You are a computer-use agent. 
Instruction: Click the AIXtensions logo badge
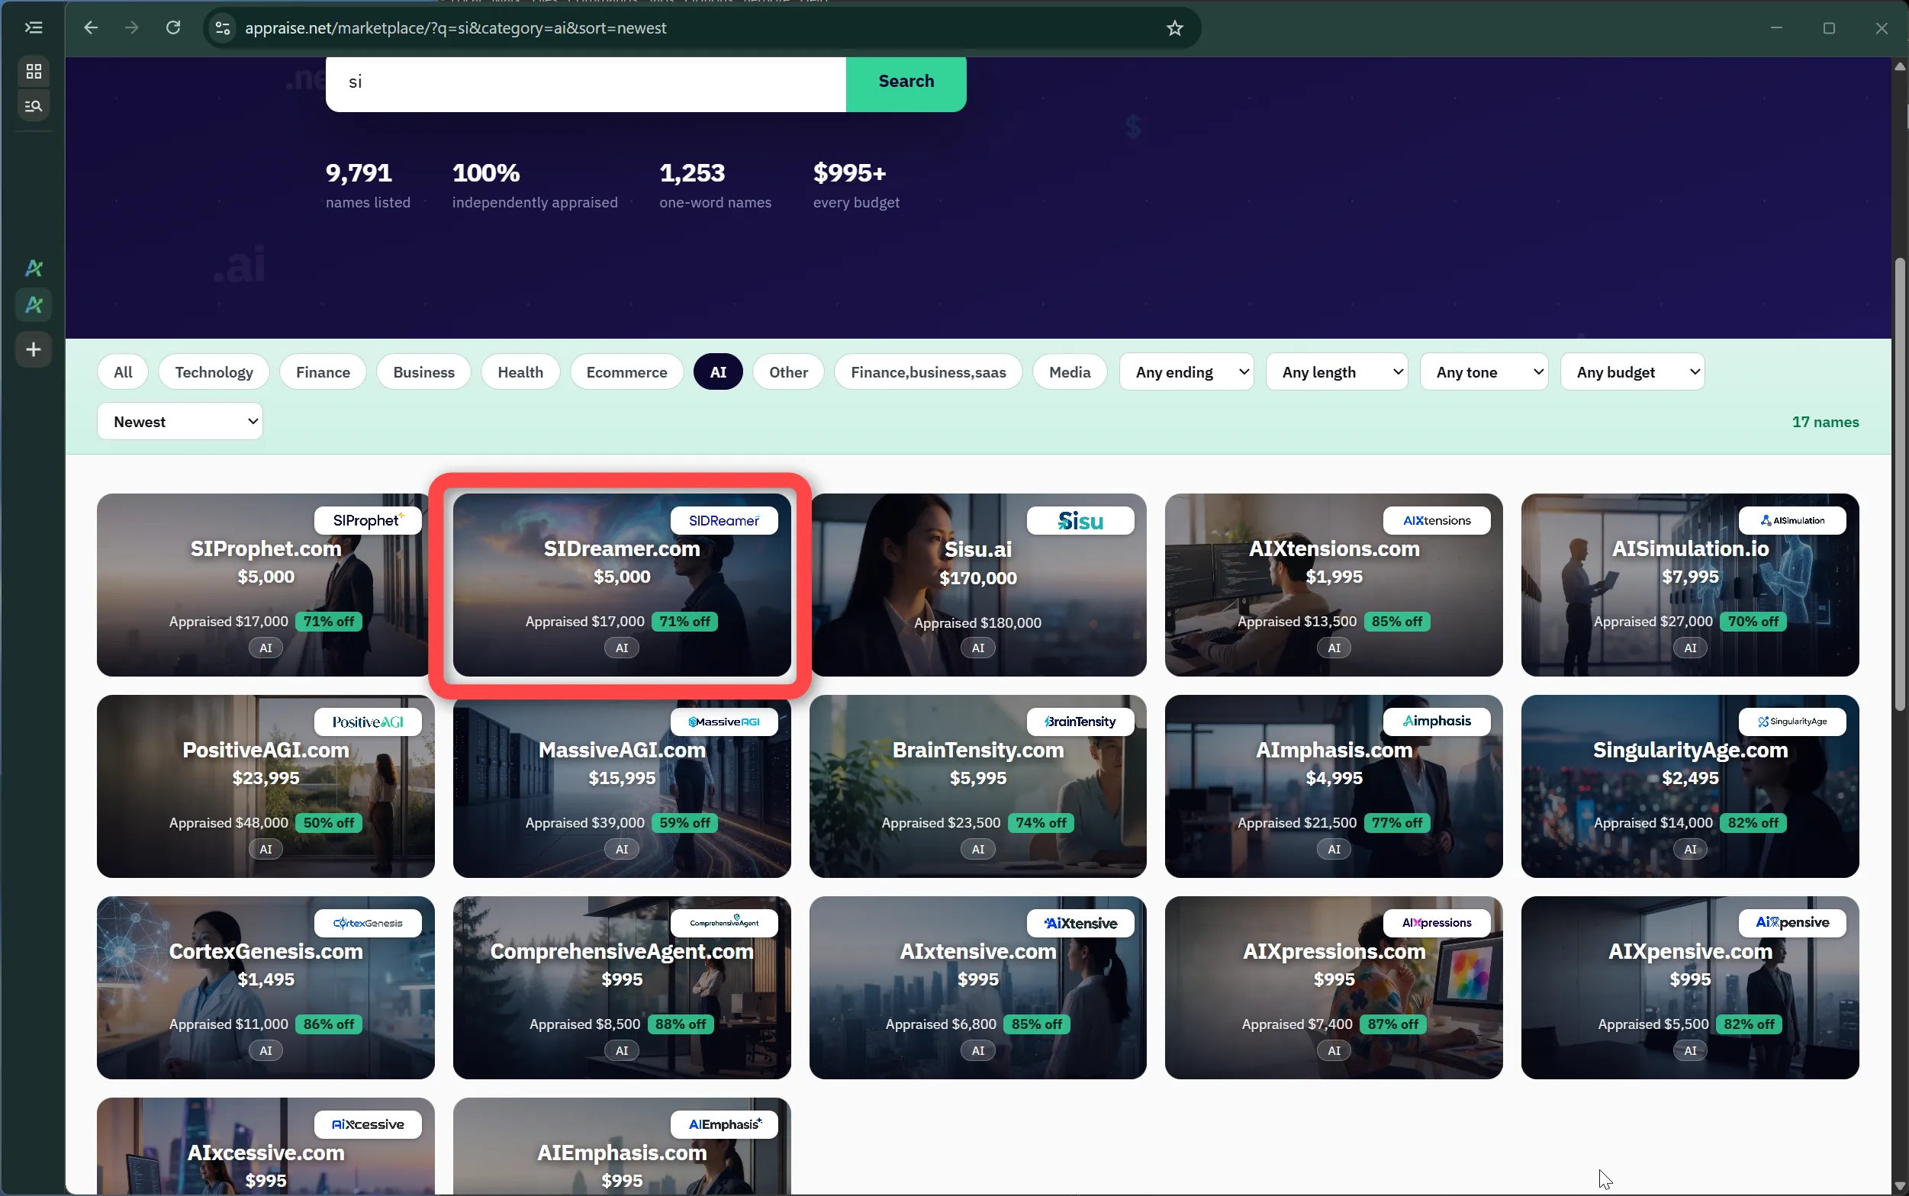coord(1436,520)
